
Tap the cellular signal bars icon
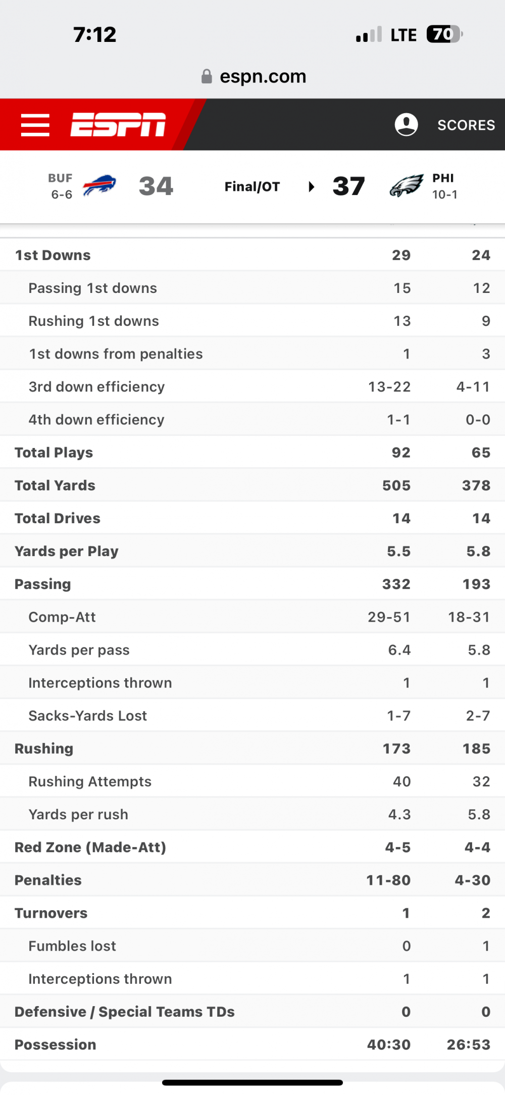(x=369, y=35)
